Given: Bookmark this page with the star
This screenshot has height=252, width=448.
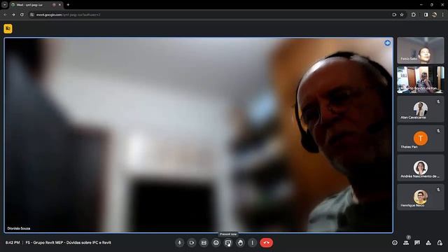Looking at the screenshot, I should (402, 15).
